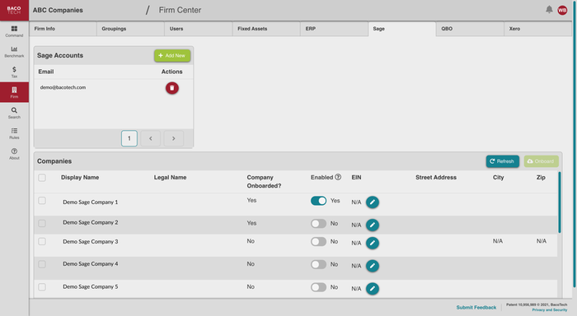Image resolution: width=577 pixels, height=316 pixels.
Task: Click the Baco Tech logo
Action: click(14, 11)
